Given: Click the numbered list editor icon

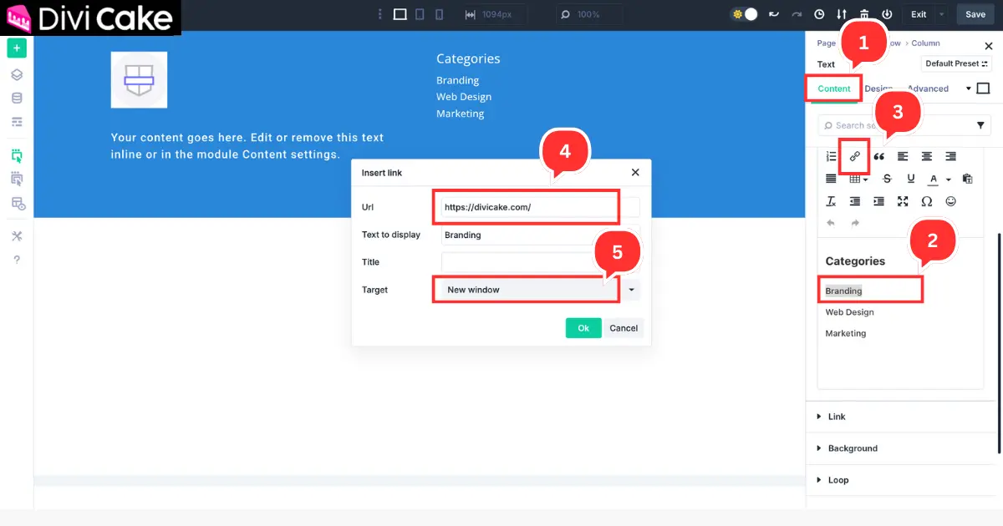Looking at the screenshot, I should pyautogui.click(x=831, y=156).
